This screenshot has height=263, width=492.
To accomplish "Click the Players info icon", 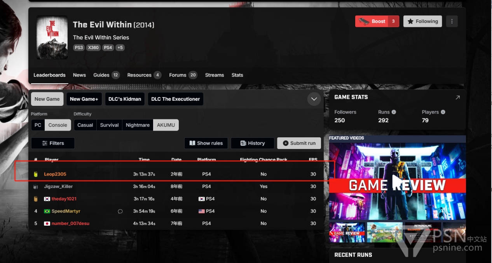I will (x=443, y=112).
